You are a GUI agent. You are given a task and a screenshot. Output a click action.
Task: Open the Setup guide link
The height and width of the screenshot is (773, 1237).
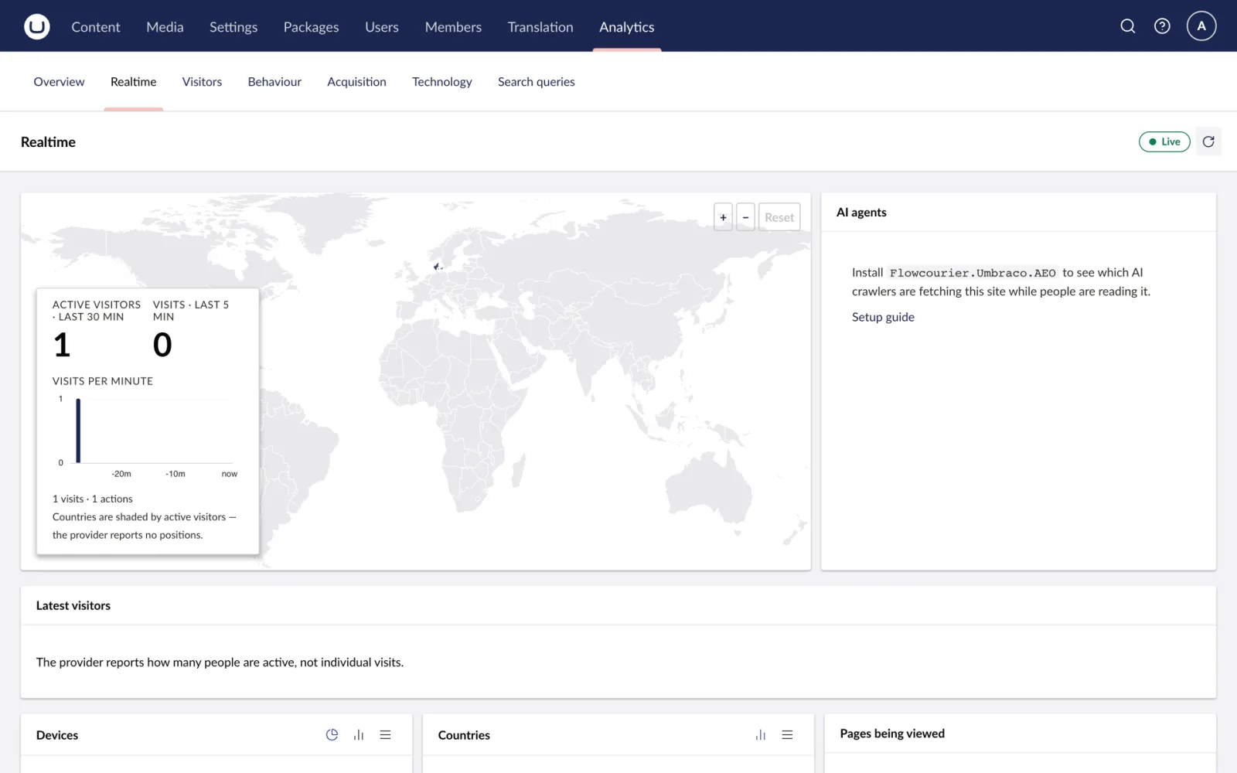883,317
